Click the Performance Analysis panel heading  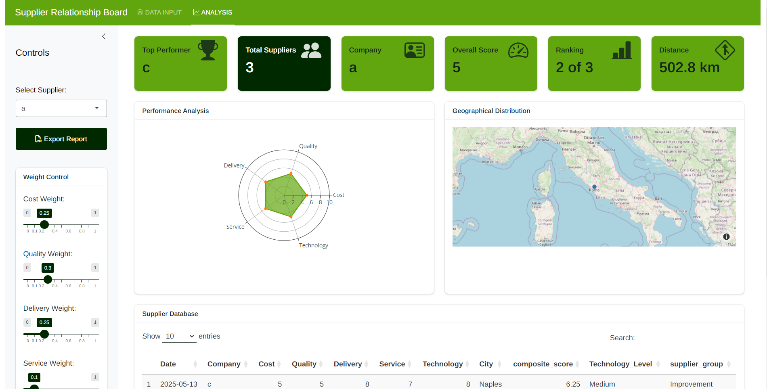tap(176, 111)
